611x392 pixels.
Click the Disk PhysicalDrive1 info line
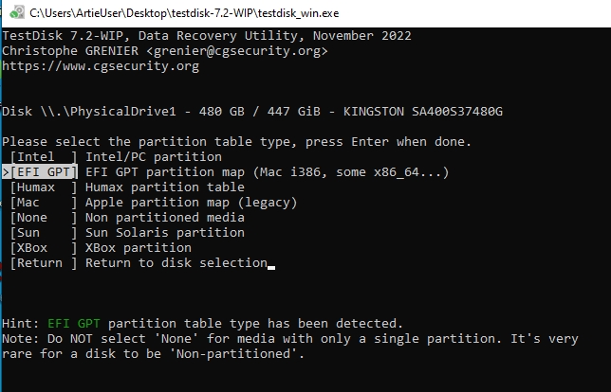[252, 112]
